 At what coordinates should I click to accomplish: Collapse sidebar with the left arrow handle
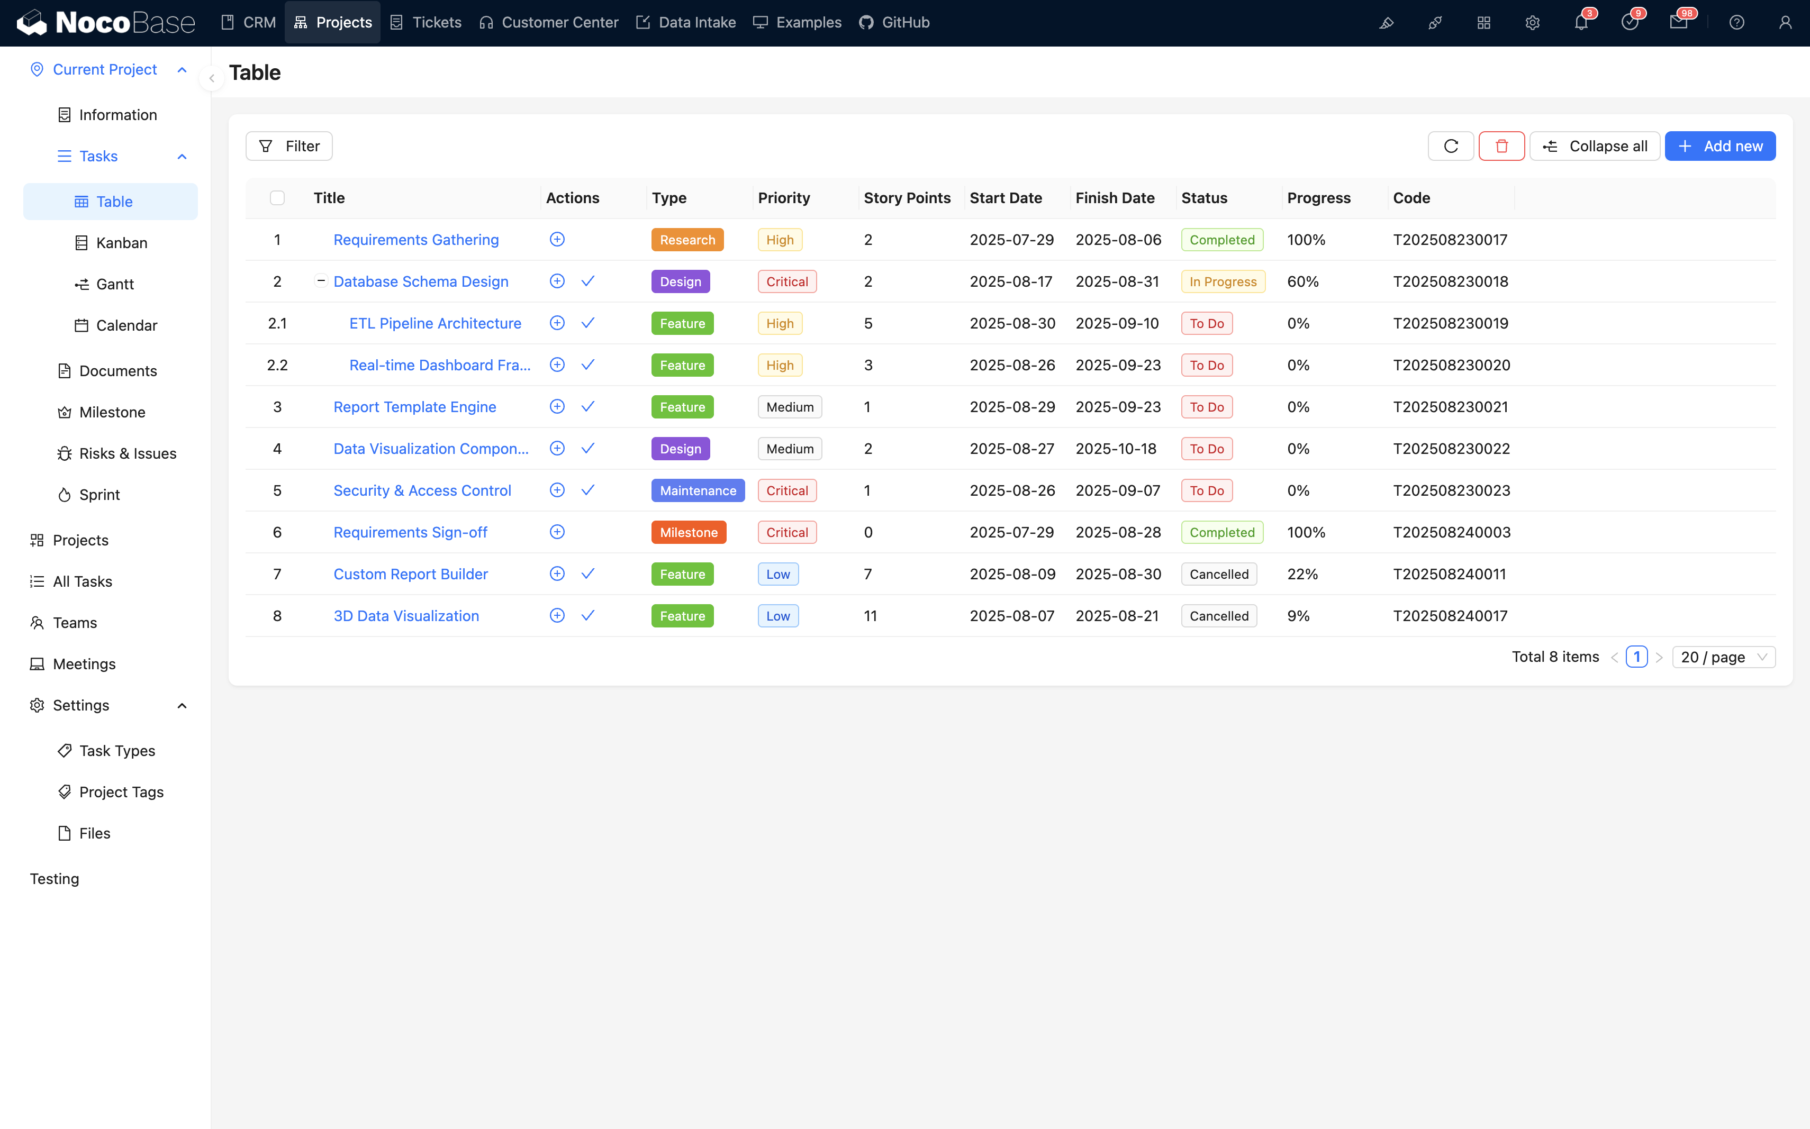[x=211, y=78]
